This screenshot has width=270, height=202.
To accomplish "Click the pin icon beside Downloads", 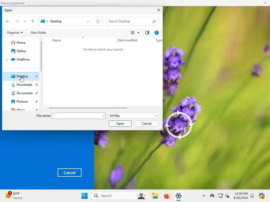I will click(x=36, y=85).
